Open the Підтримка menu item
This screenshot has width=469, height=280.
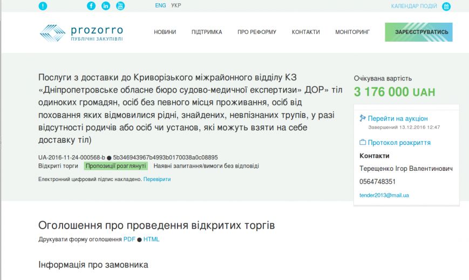coord(207,32)
